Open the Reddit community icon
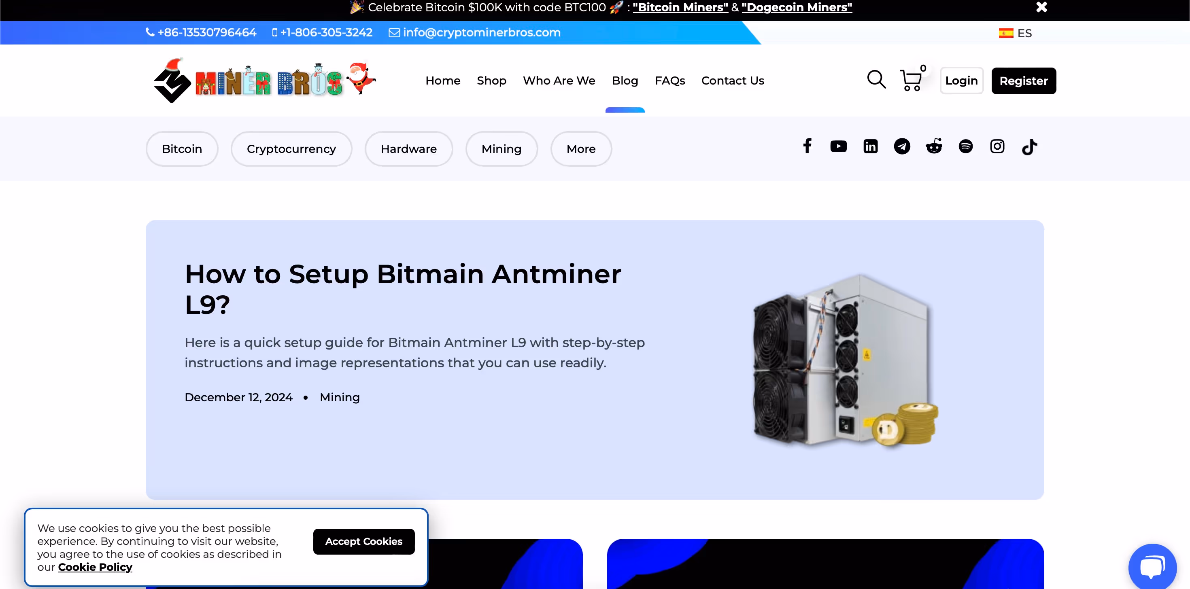The width and height of the screenshot is (1190, 589). tap(934, 146)
